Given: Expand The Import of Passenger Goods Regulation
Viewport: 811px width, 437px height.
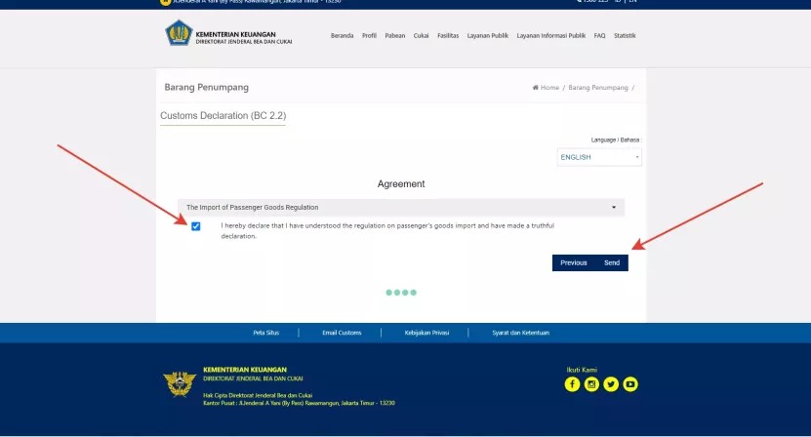Looking at the screenshot, I should click(x=401, y=208).
